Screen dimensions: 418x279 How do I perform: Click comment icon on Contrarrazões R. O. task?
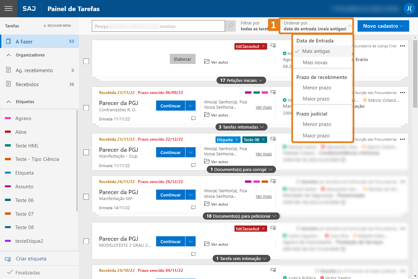coord(193,119)
